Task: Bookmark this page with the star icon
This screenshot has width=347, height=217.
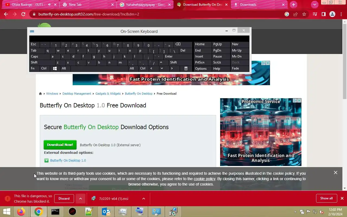Action: [304, 14]
